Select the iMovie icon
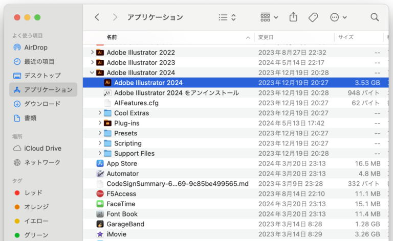The image size is (393, 241). pos(100,234)
